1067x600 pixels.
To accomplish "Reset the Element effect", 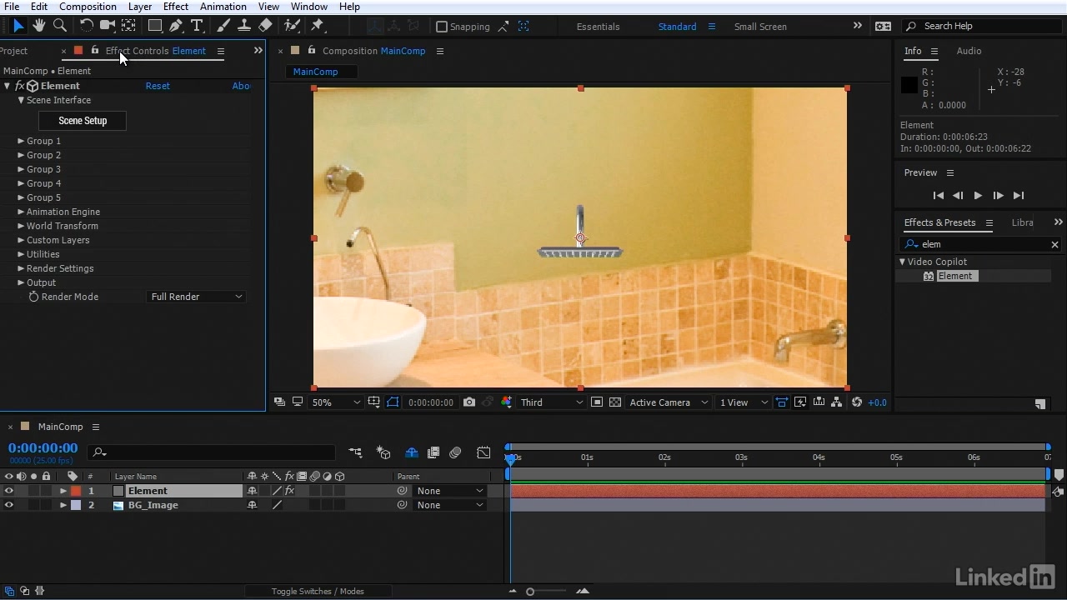I will tap(158, 86).
